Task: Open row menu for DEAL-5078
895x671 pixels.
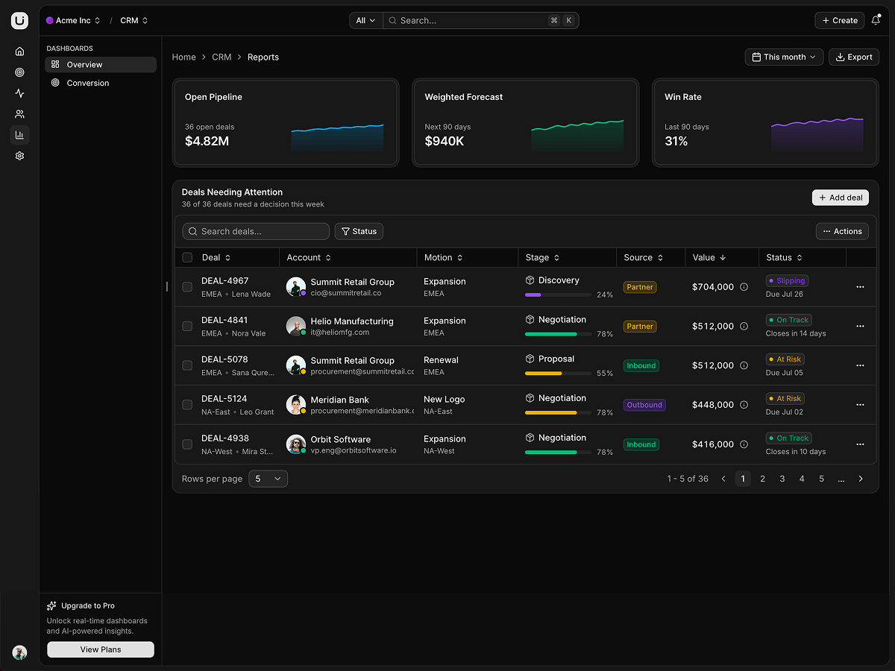Action: (x=860, y=365)
